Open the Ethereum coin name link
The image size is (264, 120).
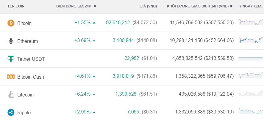tap(27, 41)
